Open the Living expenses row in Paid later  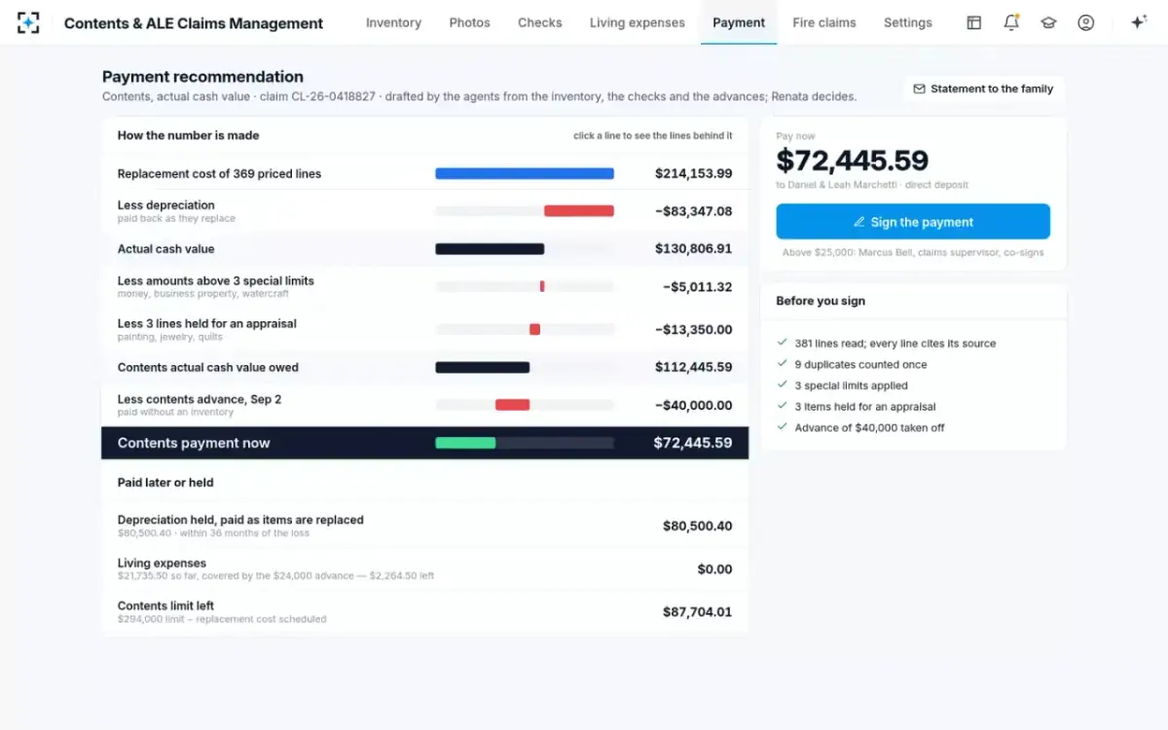point(425,569)
